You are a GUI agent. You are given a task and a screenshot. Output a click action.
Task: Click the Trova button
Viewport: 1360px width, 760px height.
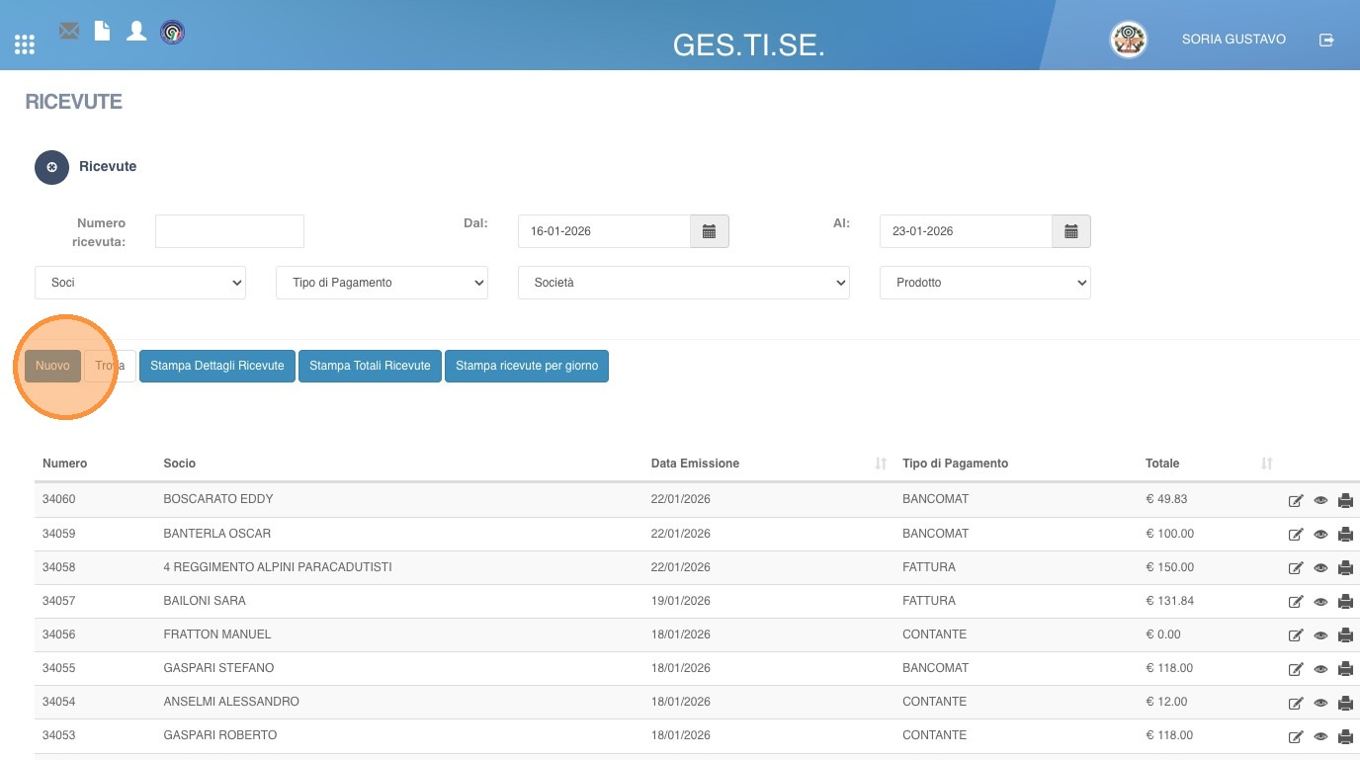click(110, 366)
